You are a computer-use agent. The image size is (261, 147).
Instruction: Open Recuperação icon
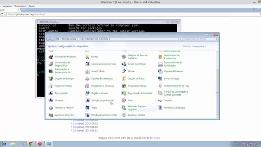[x=51, y=93]
